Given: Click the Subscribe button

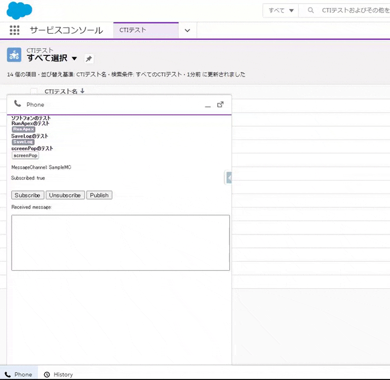Looking at the screenshot, I should 27,195.
